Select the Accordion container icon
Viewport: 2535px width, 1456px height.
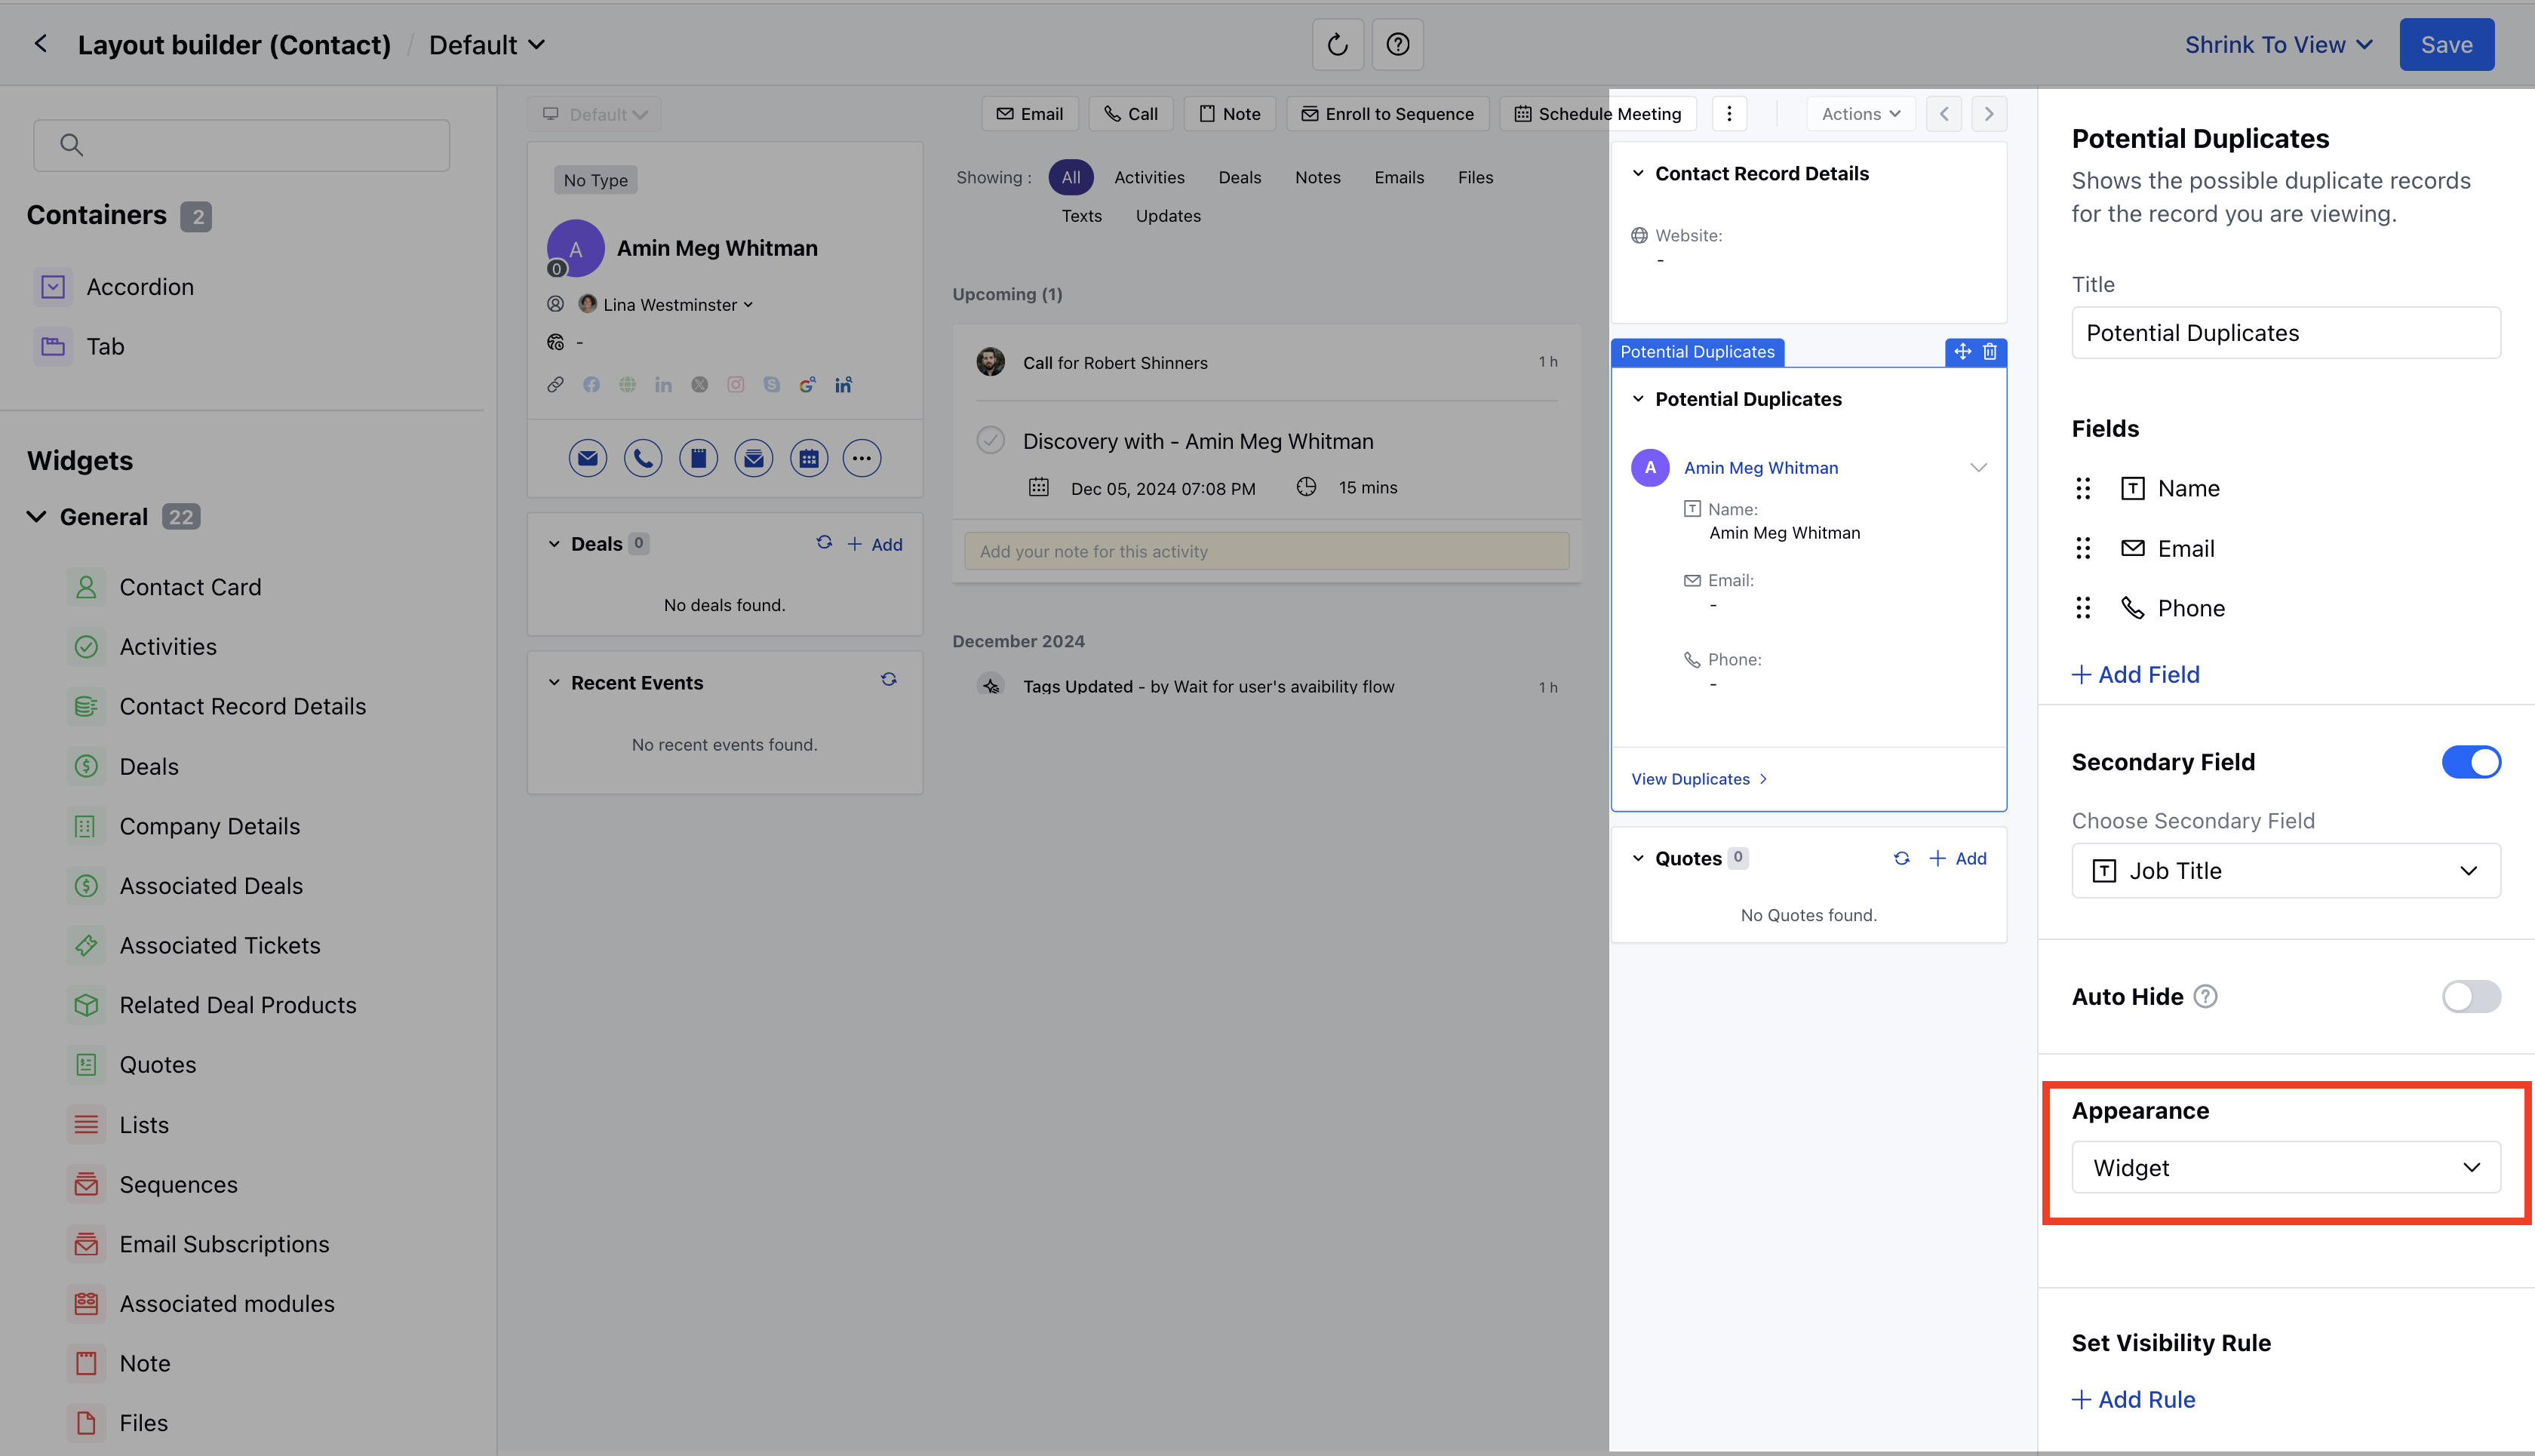(53, 287)
